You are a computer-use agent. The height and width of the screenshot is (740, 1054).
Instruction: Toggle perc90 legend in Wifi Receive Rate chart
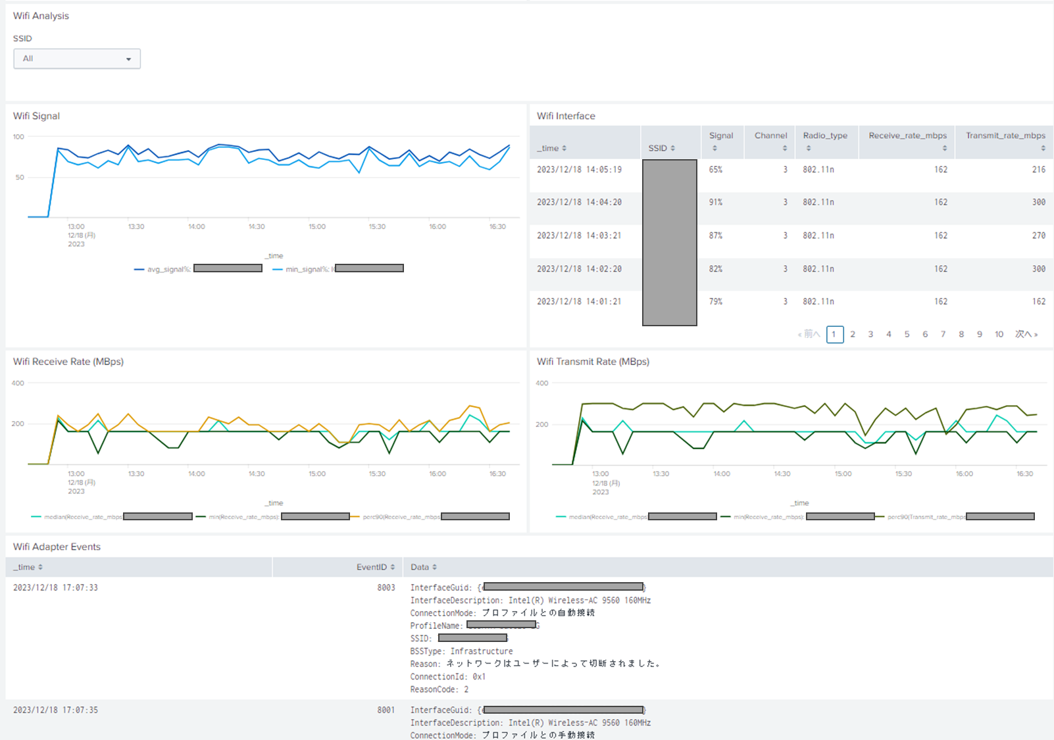[x=430, y=516]
